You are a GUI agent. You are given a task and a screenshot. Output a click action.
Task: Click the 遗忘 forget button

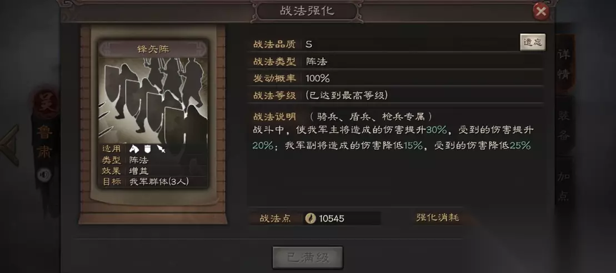pos(533,42)
